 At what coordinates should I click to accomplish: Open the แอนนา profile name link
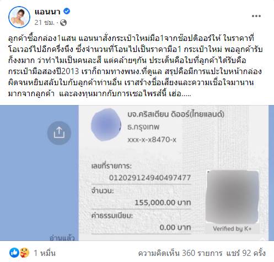pyautogui.click(x=47, y=12)
